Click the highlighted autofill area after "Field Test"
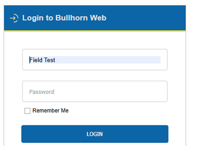This screenshot has height=146, width=197. coord(108,60)
